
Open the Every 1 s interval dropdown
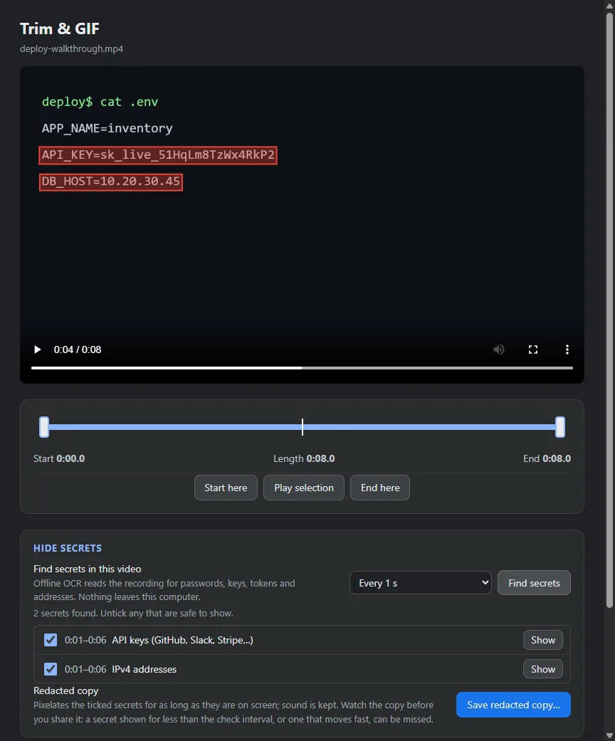(x=420, y=583)
